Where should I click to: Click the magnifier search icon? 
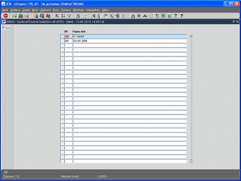tap(112, 16)
